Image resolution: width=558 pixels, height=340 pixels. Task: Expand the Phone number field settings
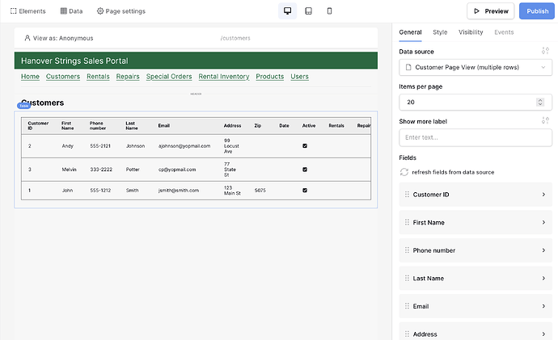coord(543,250)
